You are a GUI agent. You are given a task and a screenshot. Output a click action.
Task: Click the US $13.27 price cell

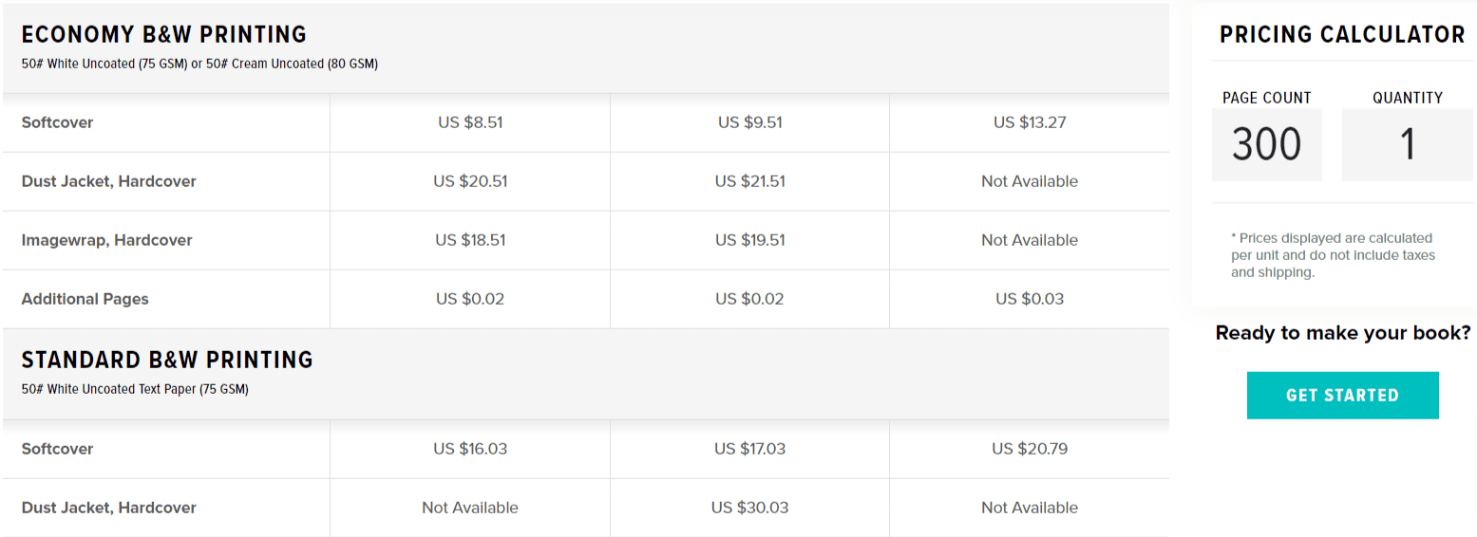(x=1030, y=122)
